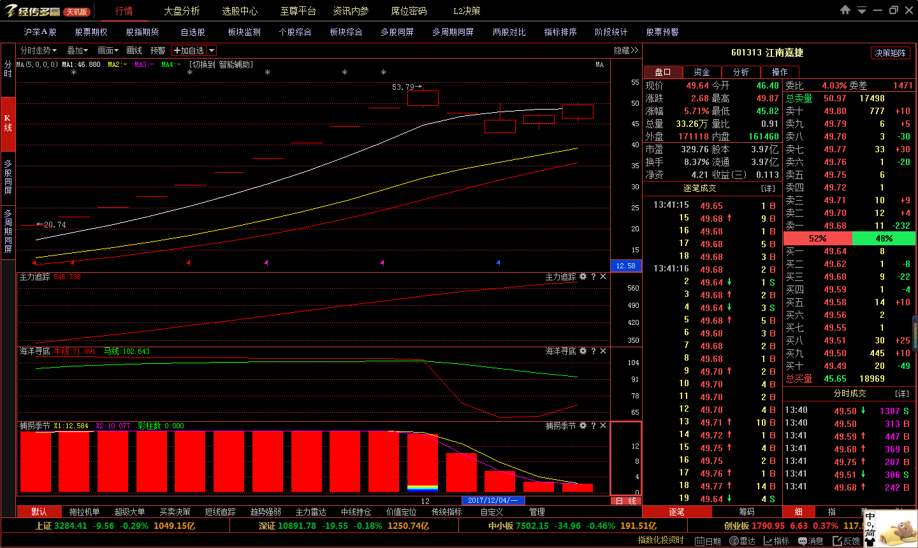Toggle 筹码 chip distribution view

pos(747,512)
